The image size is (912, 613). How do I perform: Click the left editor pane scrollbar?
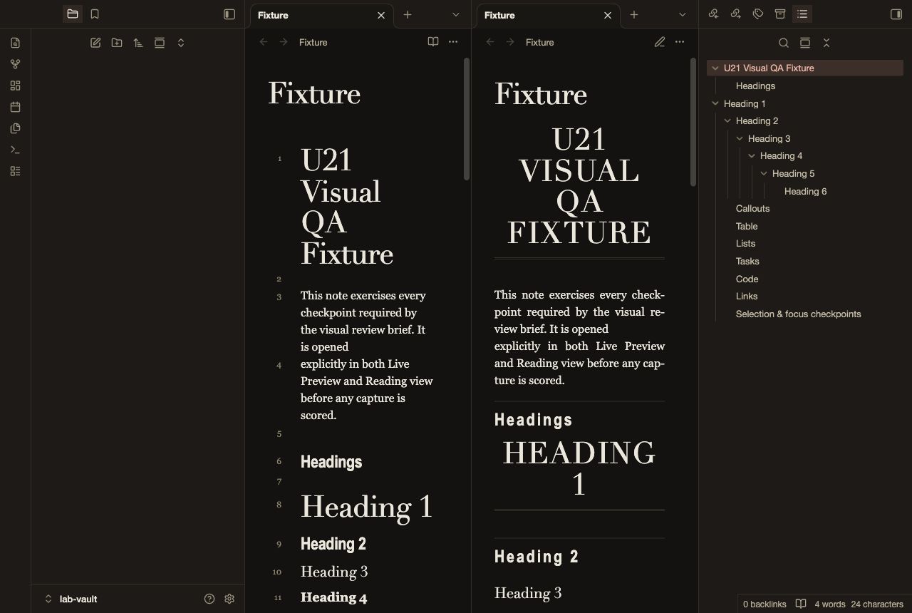(x=467, y=119)
